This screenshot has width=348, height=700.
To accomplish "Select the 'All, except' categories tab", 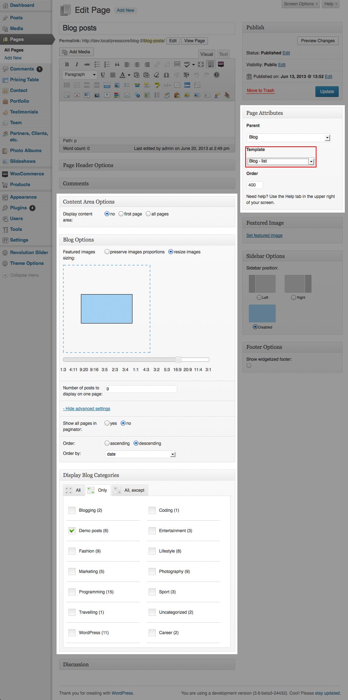I will tap(130, 490).
